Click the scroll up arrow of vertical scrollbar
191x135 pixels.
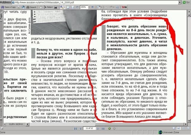189,15
